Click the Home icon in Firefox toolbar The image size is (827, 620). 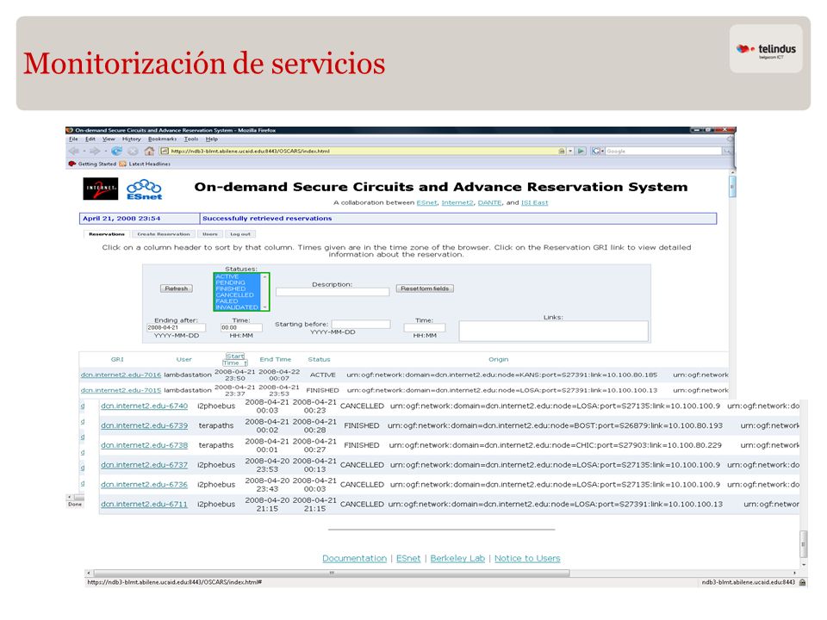point(149,152)
